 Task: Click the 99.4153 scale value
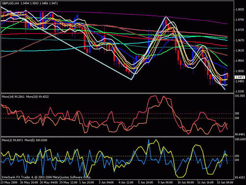click(x=240, y=178)
